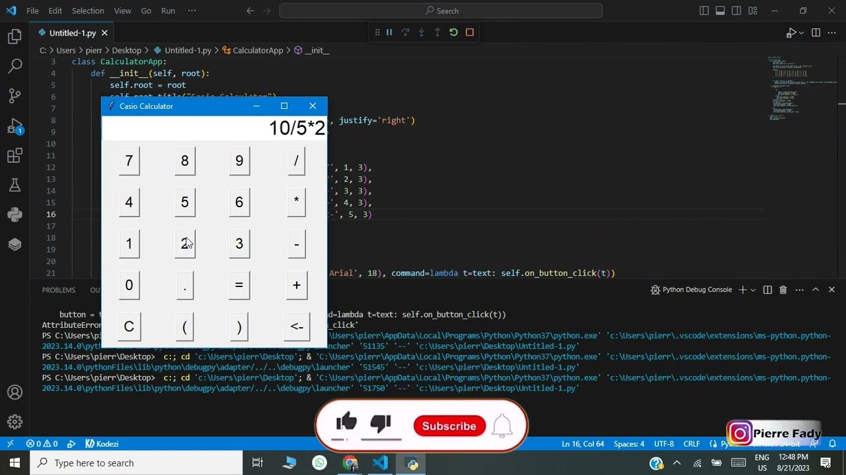Restart the debug session

[453, 32]
